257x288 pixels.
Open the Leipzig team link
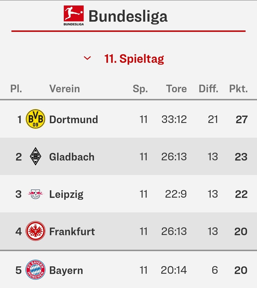point(66,194)
